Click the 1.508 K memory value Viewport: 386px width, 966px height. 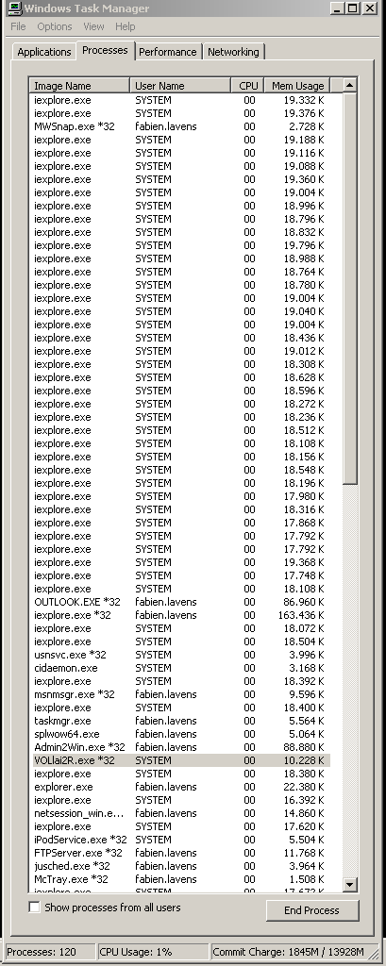click(x=306, y=879)
